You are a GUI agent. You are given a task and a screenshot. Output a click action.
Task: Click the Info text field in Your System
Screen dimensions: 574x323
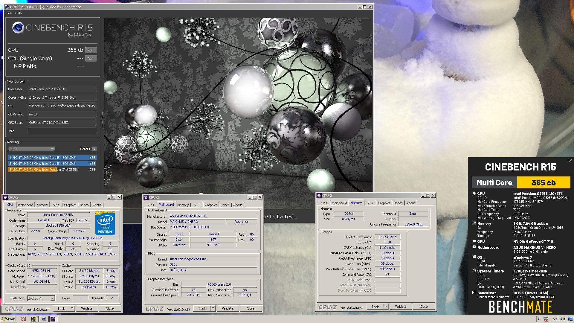62,131
